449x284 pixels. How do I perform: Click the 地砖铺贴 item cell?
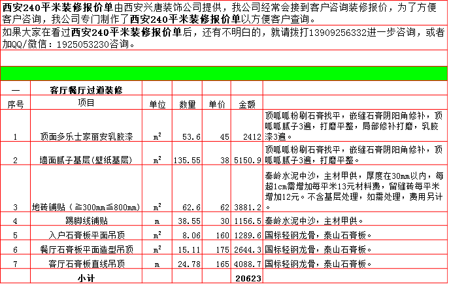click(86, 207)
